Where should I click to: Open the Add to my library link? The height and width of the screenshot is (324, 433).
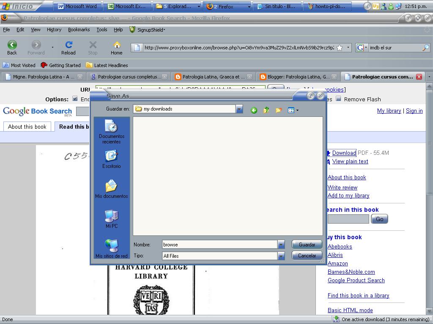pos(348,195)
